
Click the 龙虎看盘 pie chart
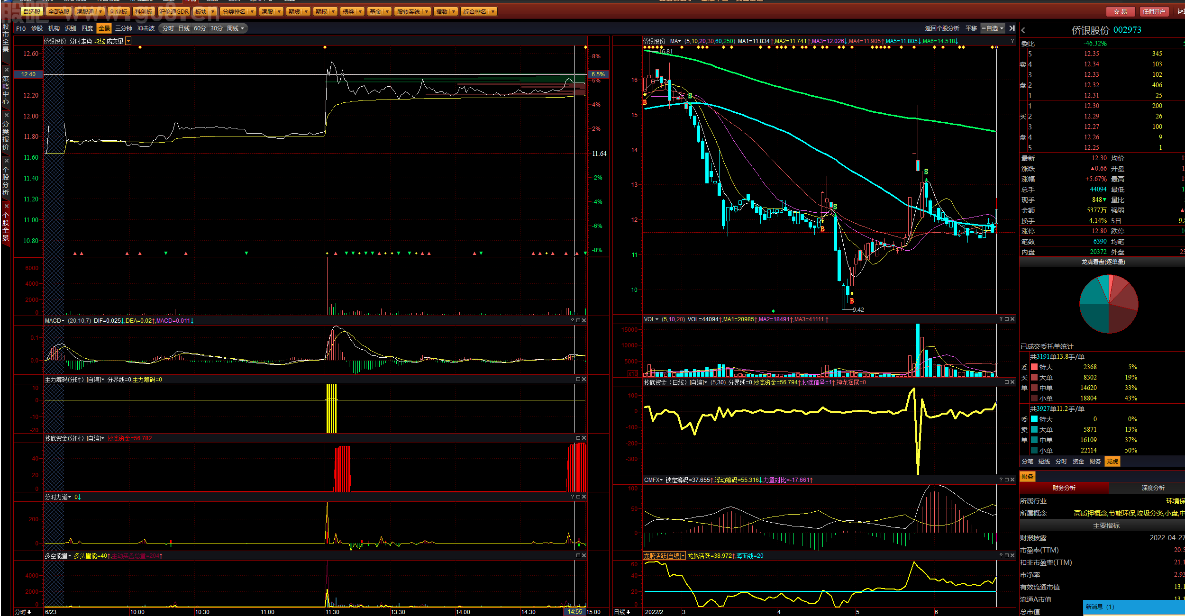(x=1109, y=304)
